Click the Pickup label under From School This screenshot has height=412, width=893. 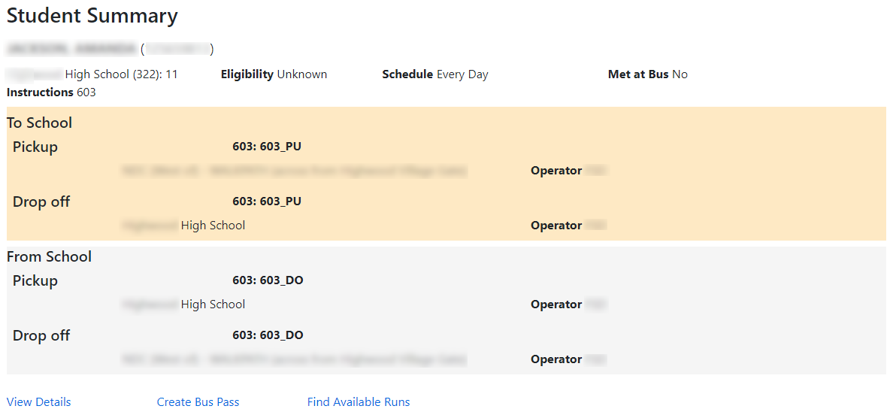tap(35, 280)
